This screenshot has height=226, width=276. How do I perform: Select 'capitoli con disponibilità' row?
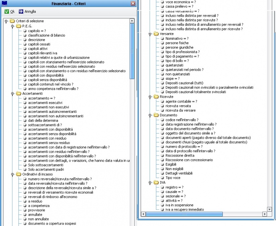(x=46, y=75)
